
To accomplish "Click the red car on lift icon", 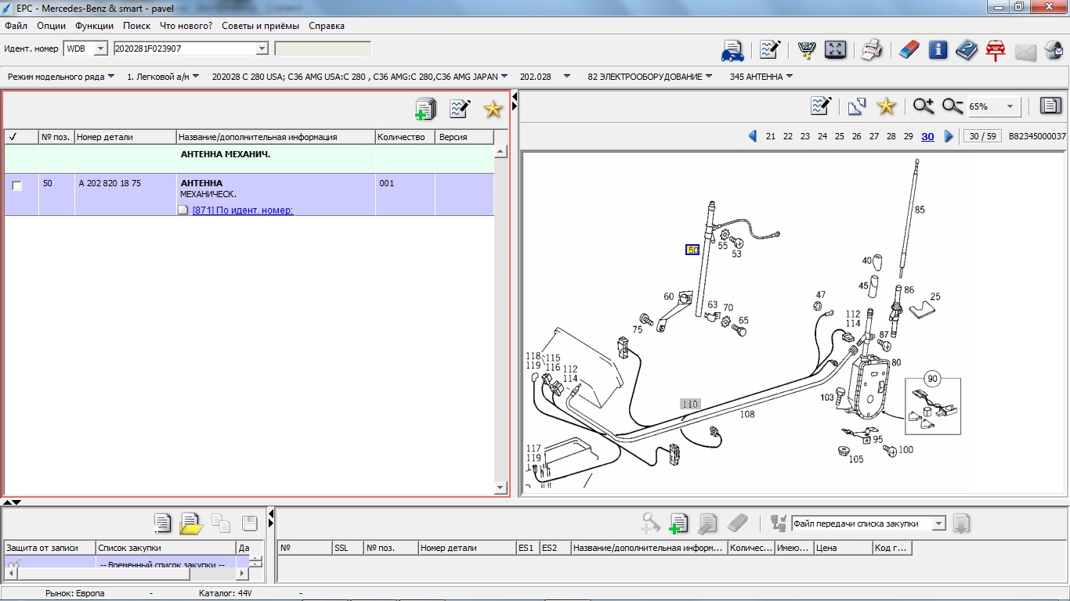I will coord(996,51).
